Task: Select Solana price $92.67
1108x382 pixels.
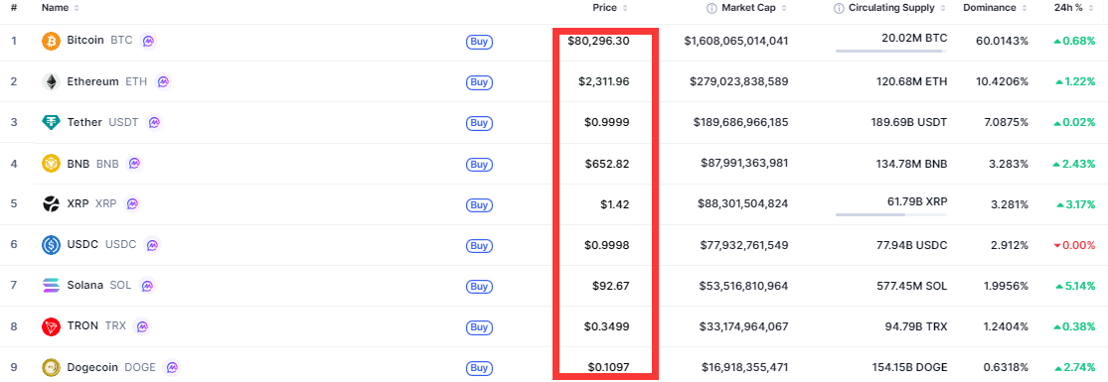Action: pos(610,286)
